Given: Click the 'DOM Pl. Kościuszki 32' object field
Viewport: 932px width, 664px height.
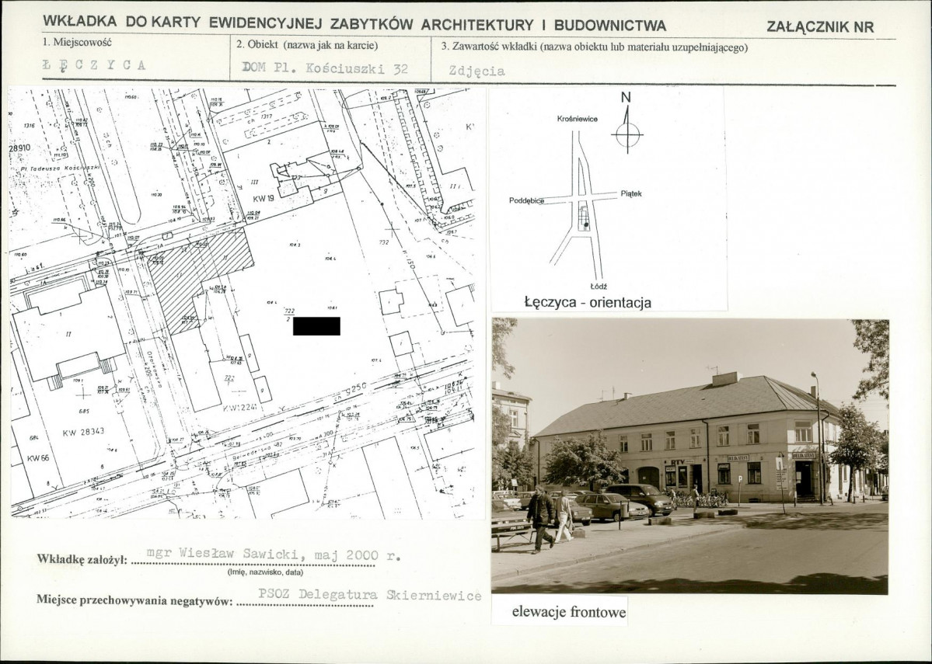Looking at the screenshot, I should tap(325, 68).
